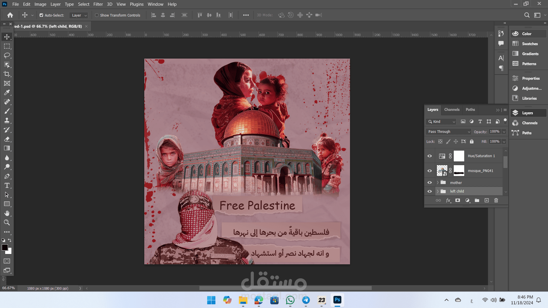
Task: Open the Opacity slider dropdown
Action: click(x=504, y=132)
